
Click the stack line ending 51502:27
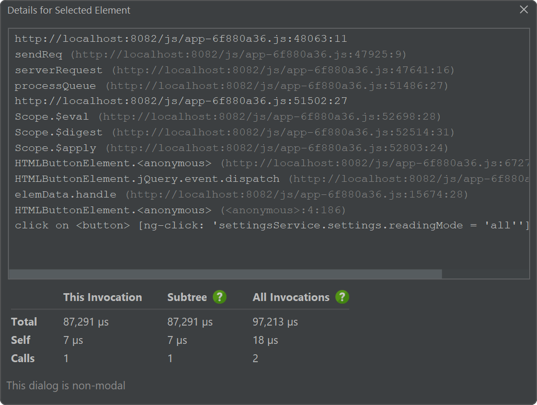coord(180,101)
